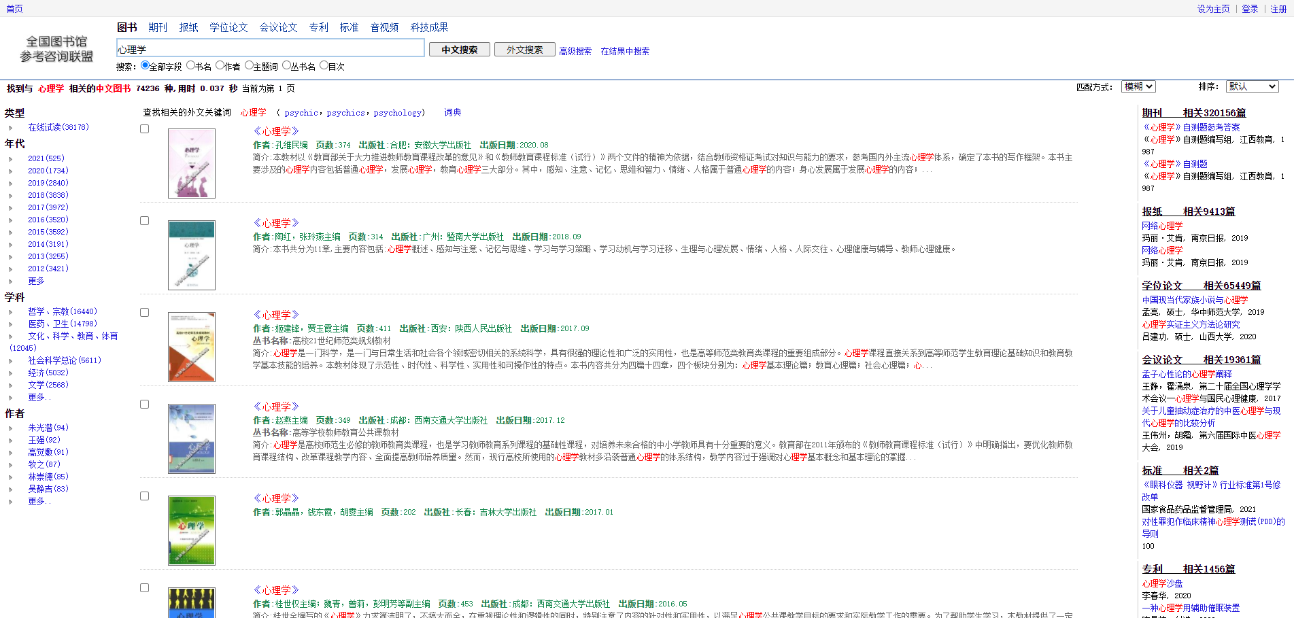Image resolution: width=1294 pixels, height=618 pixels.
Task: Expand the 哲学、宗教 subject filter node
Action: [x=12, y=311]
